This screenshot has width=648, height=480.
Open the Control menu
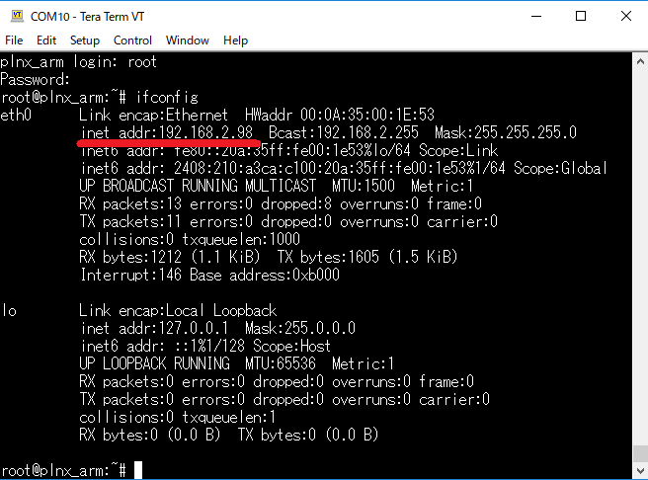pos(132,40)
